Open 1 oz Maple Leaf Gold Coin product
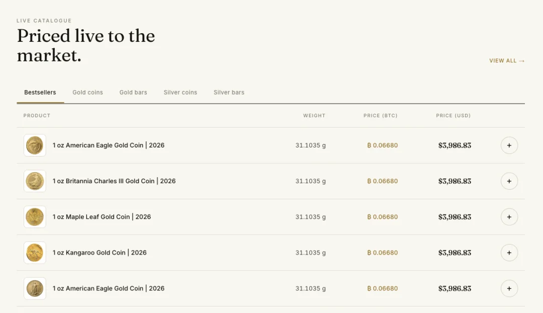543x313 pixels. tap(102, 217)
